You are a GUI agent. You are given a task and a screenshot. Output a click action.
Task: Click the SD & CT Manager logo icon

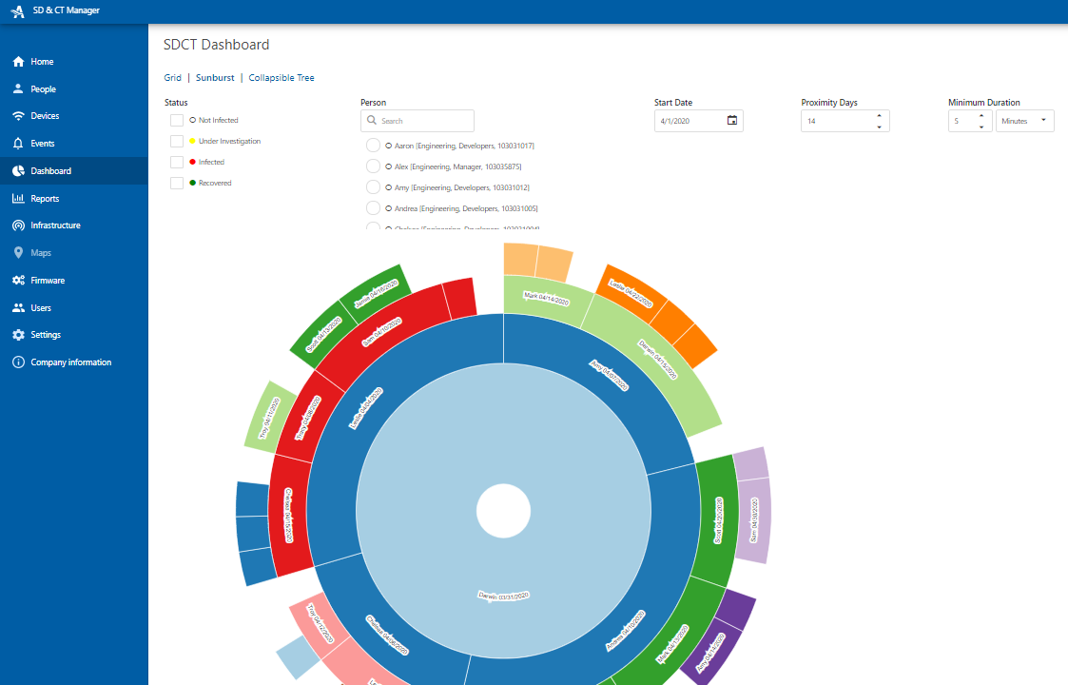[18, 10]
